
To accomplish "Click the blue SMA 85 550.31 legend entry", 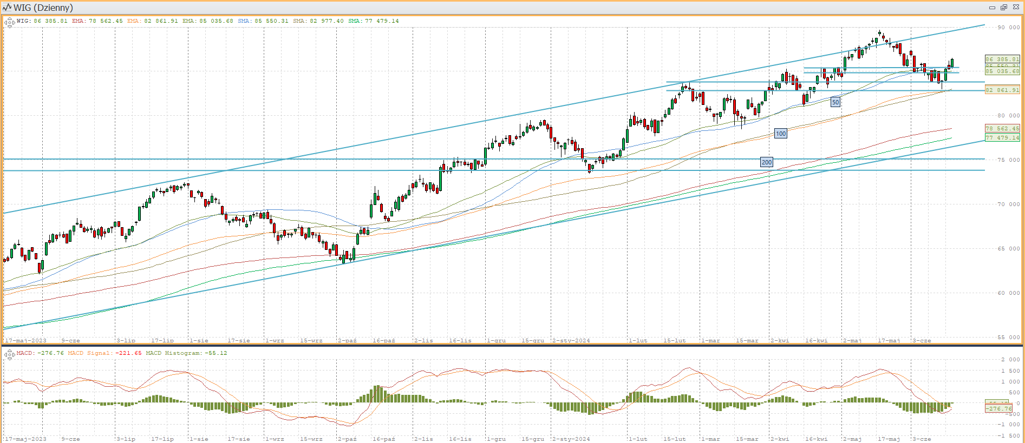I will (263, 21).
